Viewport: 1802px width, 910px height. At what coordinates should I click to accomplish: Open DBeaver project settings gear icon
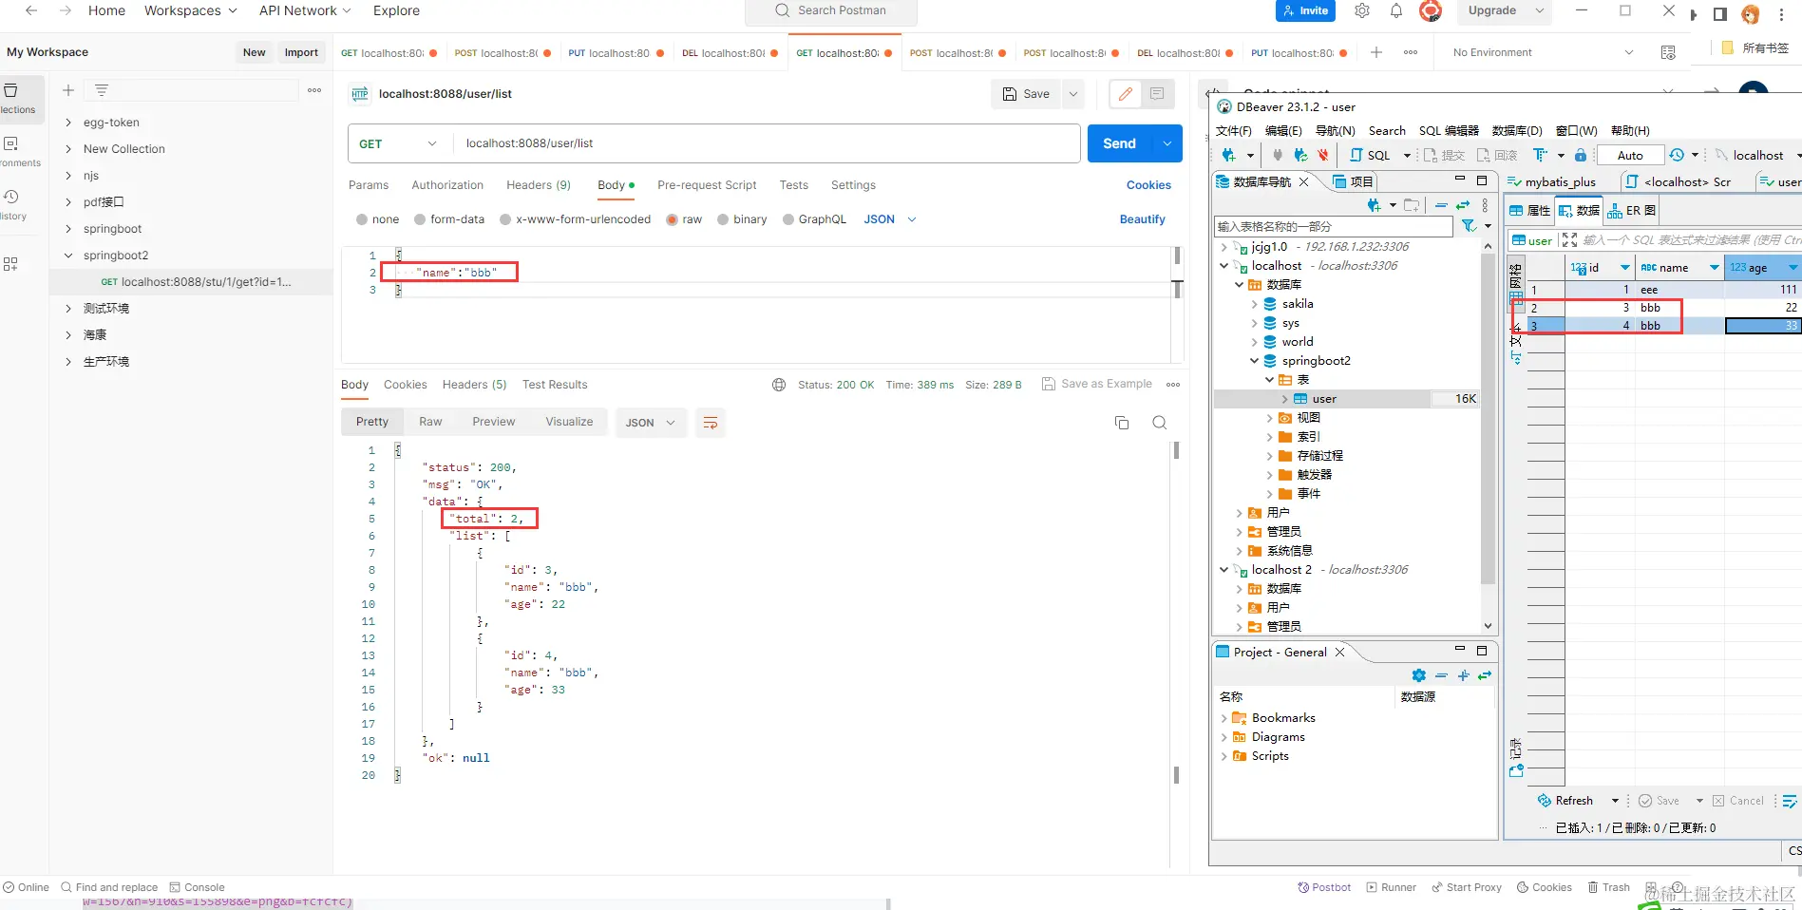pos(1419,675)
